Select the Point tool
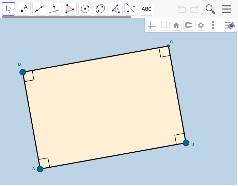Viewport: 238px width, 186px height. tap(24, 9)
